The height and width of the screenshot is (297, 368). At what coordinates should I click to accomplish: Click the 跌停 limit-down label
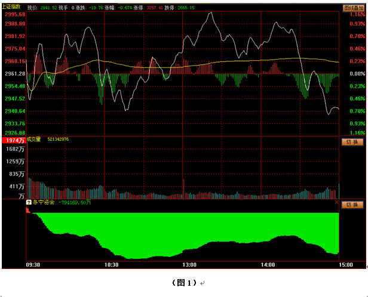170,8
